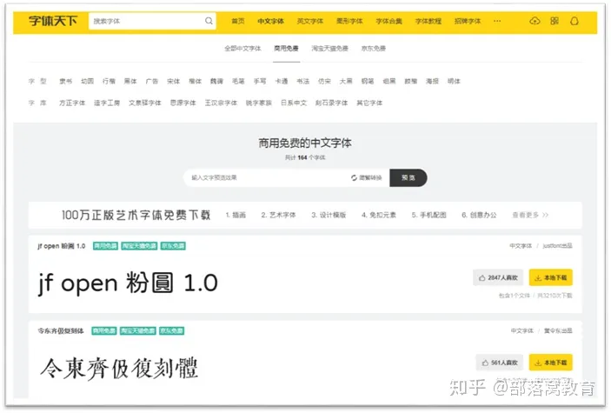Click 本地下载 for jf open 粉圓
Screen dimensions: 611x413
tap(551, 277)
